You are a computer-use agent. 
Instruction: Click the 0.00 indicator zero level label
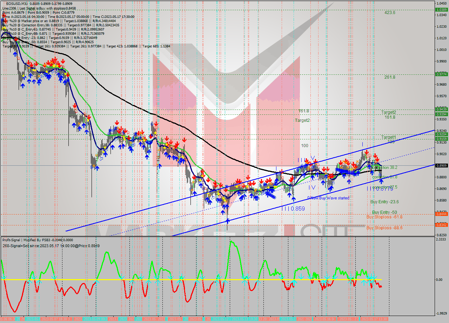pos(440,280)
